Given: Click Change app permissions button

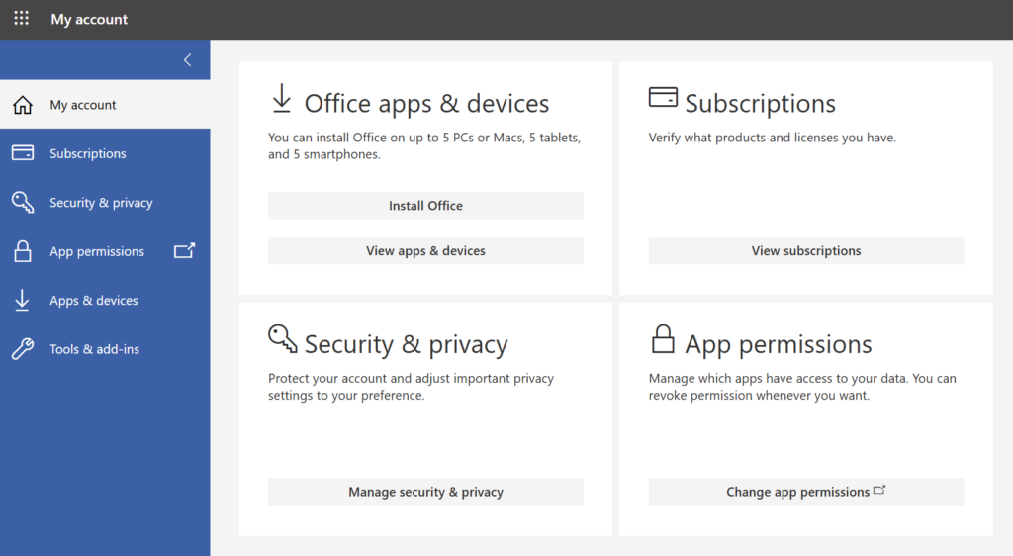Looking at the screenshot, I should point(806,492).
